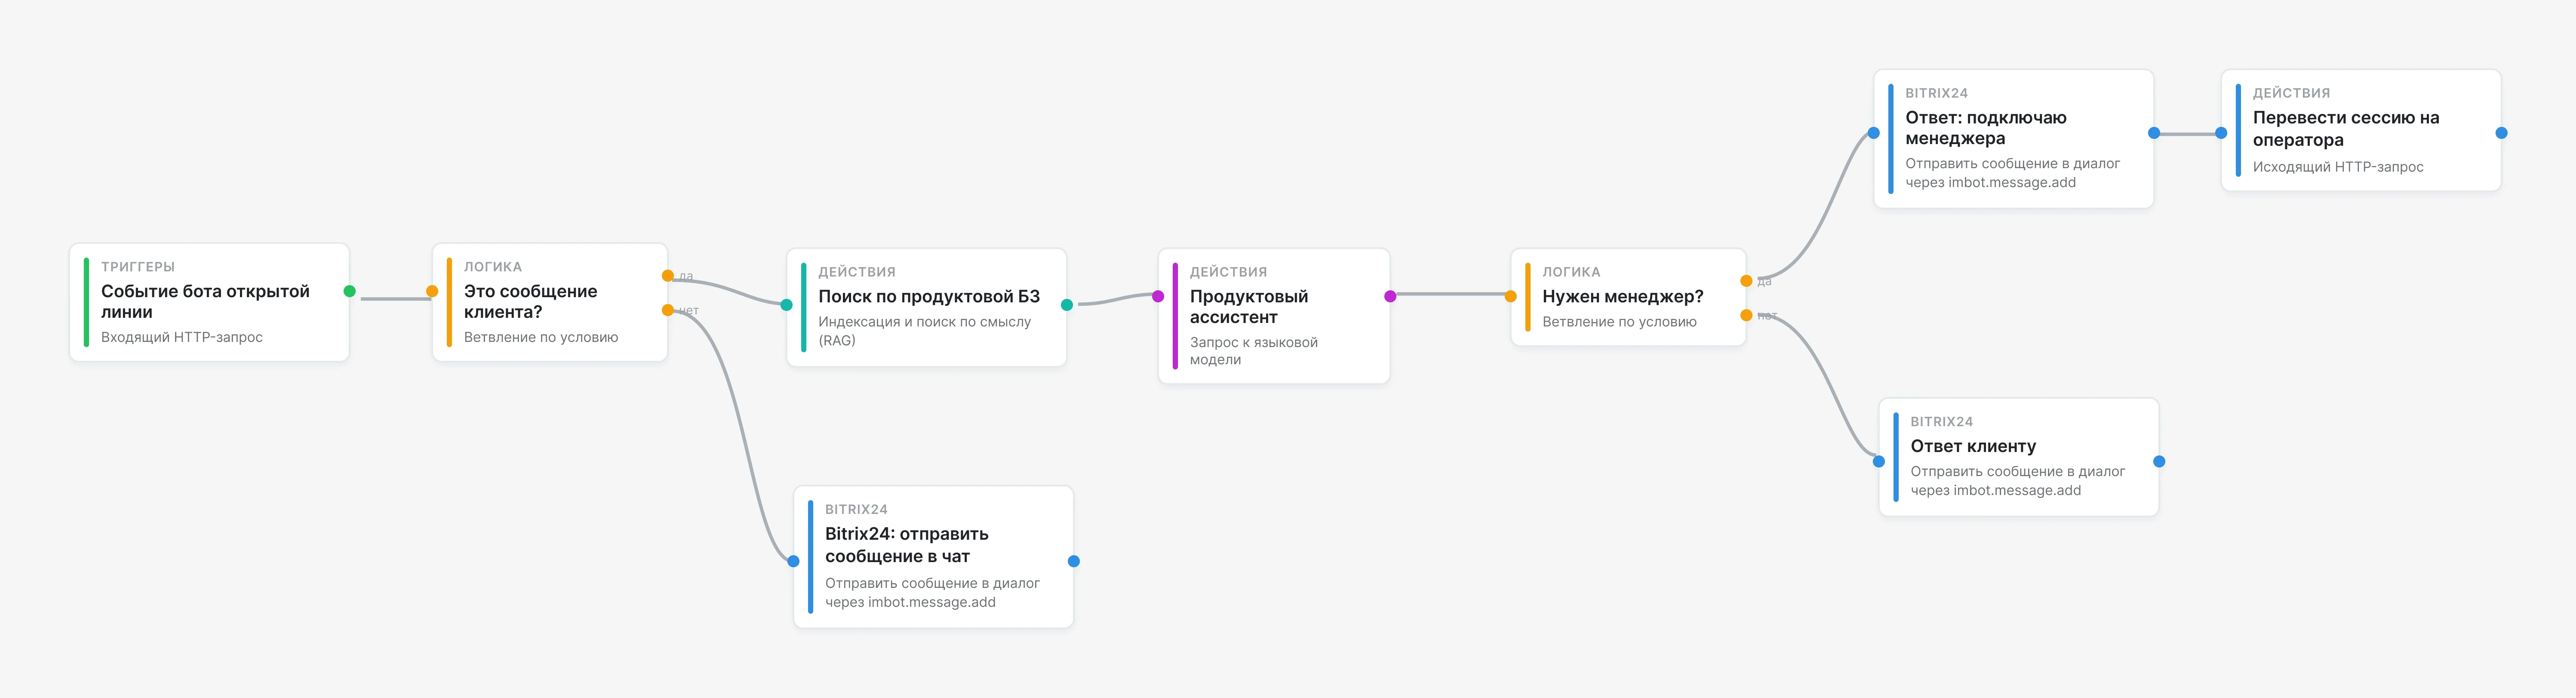The image size is (2576, 698).
Task: Select connection line from assistant to "Нужен менеджер?"
Action: (1450, 294)
